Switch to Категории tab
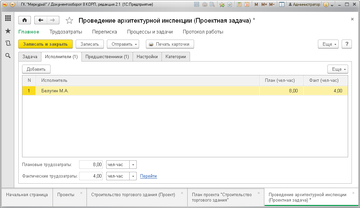 click(x=176, y=57)
